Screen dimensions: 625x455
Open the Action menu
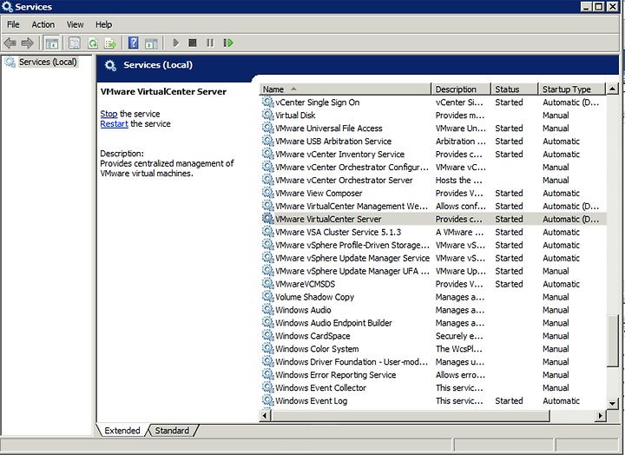pos(43,24)
